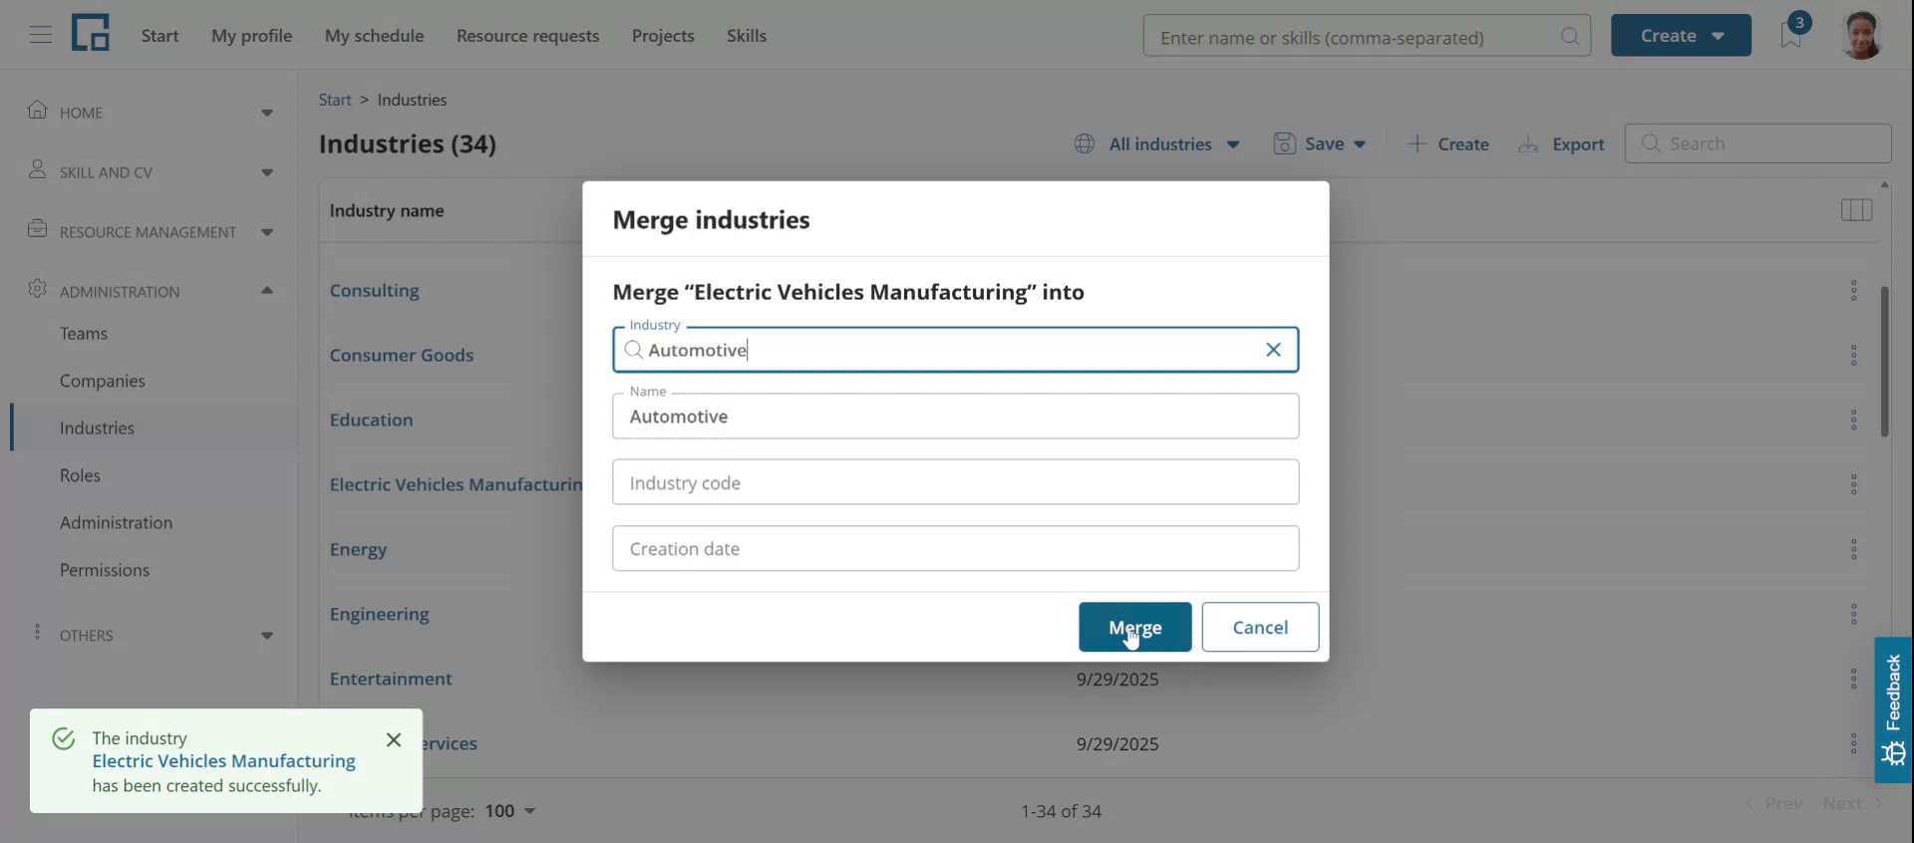1914x843 pixels.
Task: Open Permissions in Administration sidebar
Action: tap(105, 570)
